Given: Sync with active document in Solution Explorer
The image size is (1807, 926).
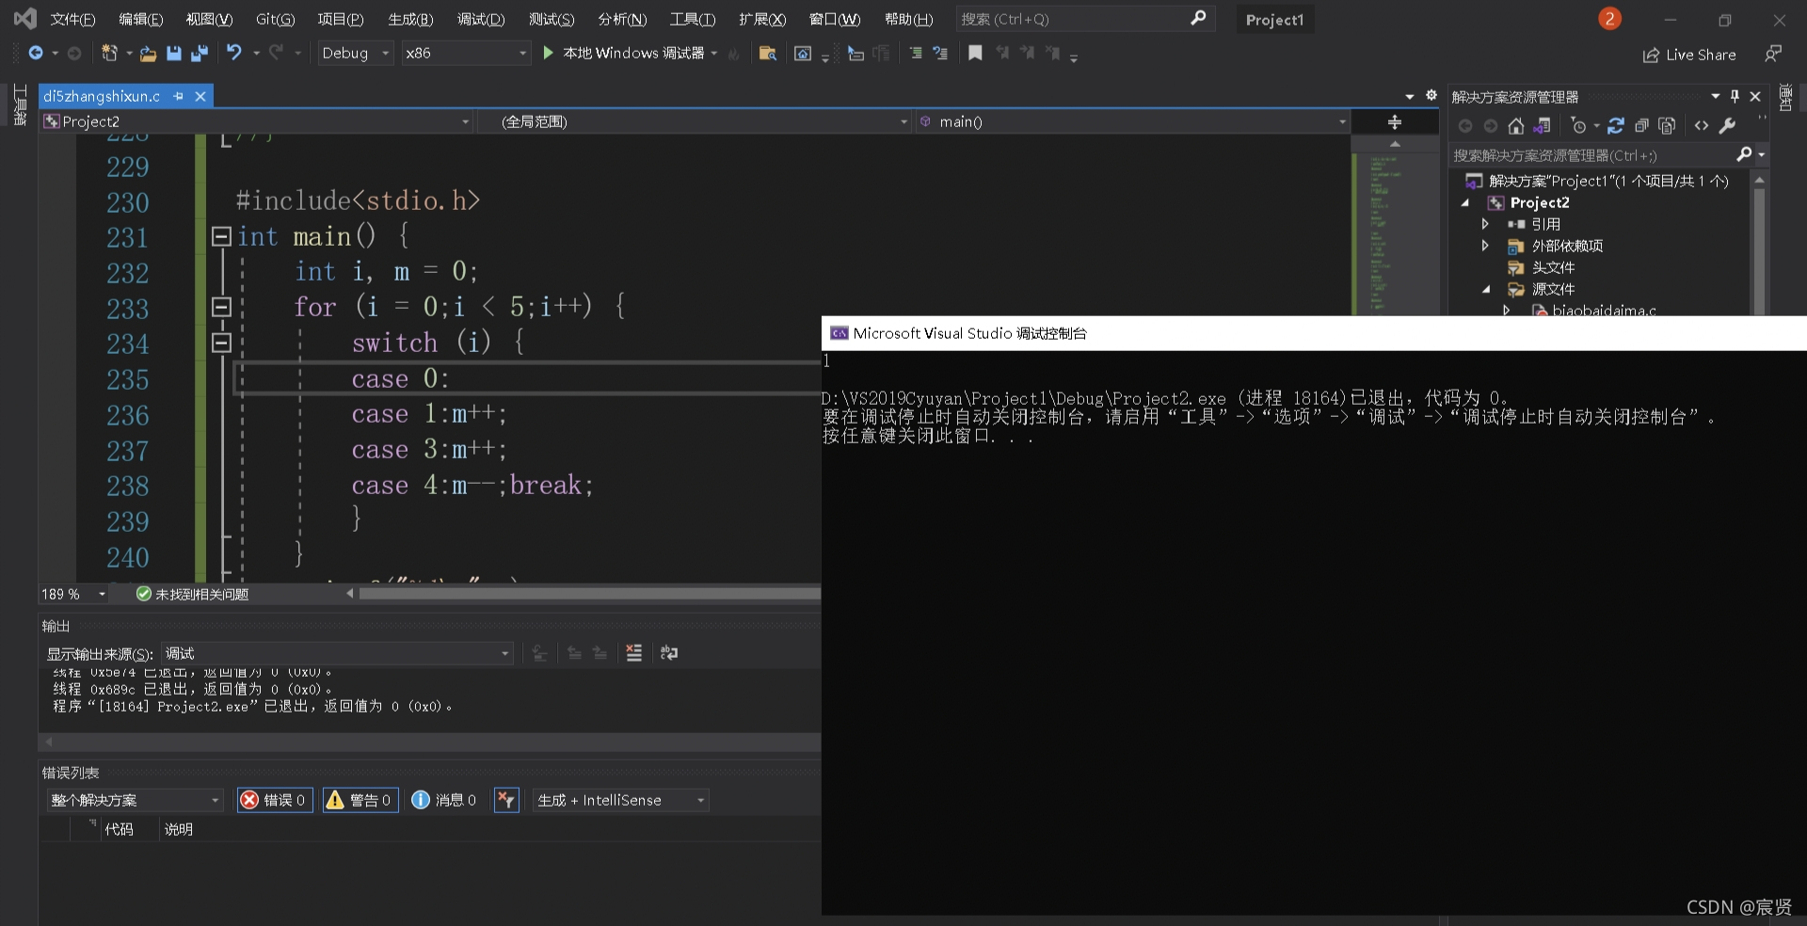Looking at the screenshot, I should 1616,126.
